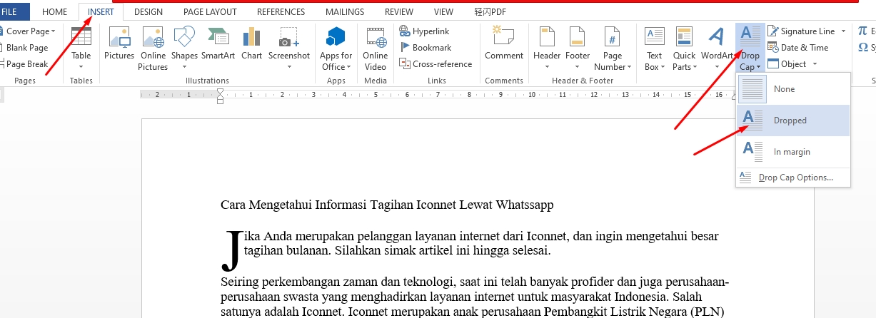
Task: Open the MAILINGS tab
Action: (345, 11)
